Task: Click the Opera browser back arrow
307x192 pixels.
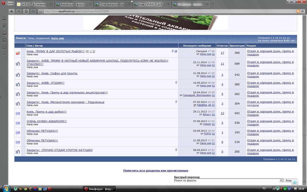Action: point(11,11)
